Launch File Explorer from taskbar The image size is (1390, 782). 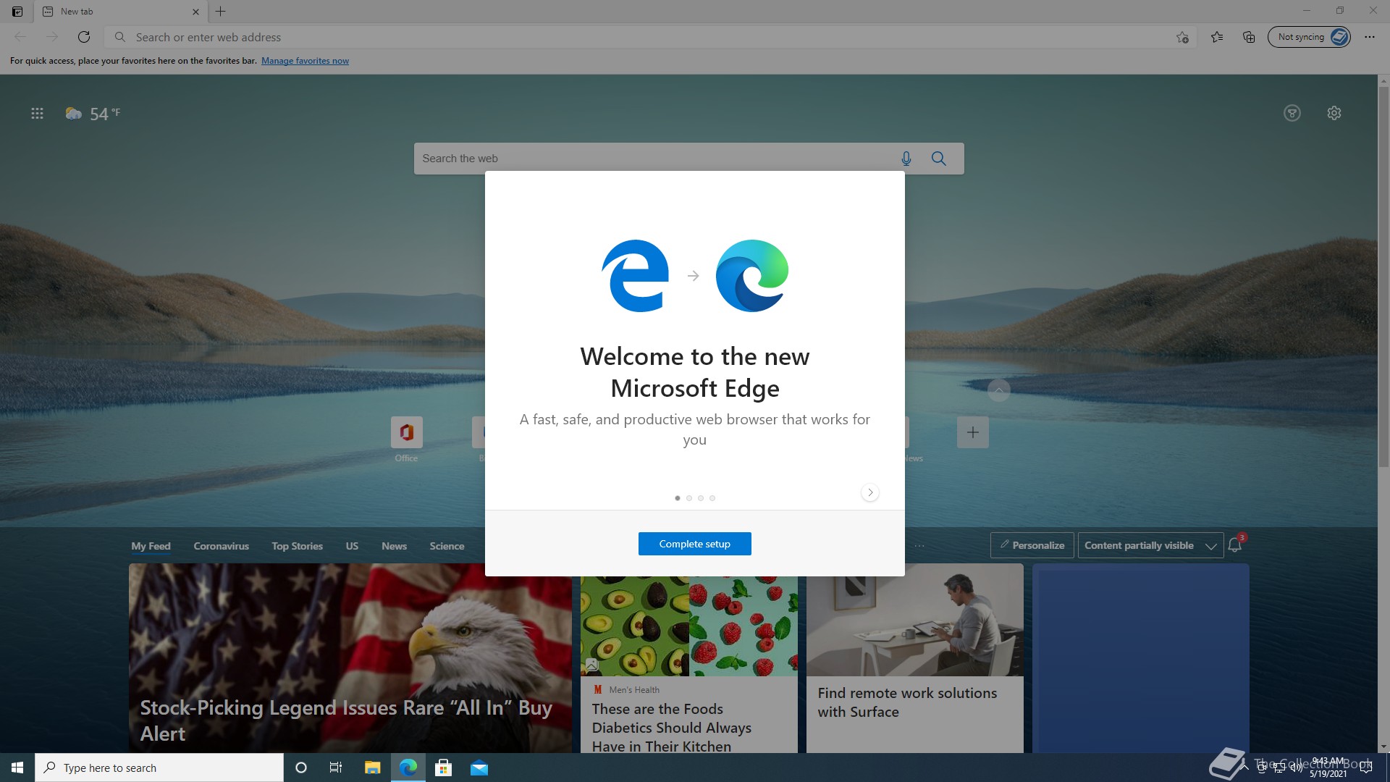point(372,768)
